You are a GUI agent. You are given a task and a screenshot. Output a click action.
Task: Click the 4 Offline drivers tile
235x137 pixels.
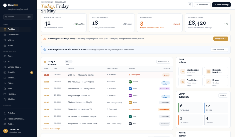216,120
